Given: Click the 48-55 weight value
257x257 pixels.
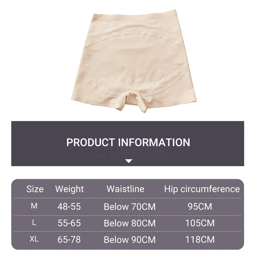Looking at the screenshot, I should pos(69,207).
